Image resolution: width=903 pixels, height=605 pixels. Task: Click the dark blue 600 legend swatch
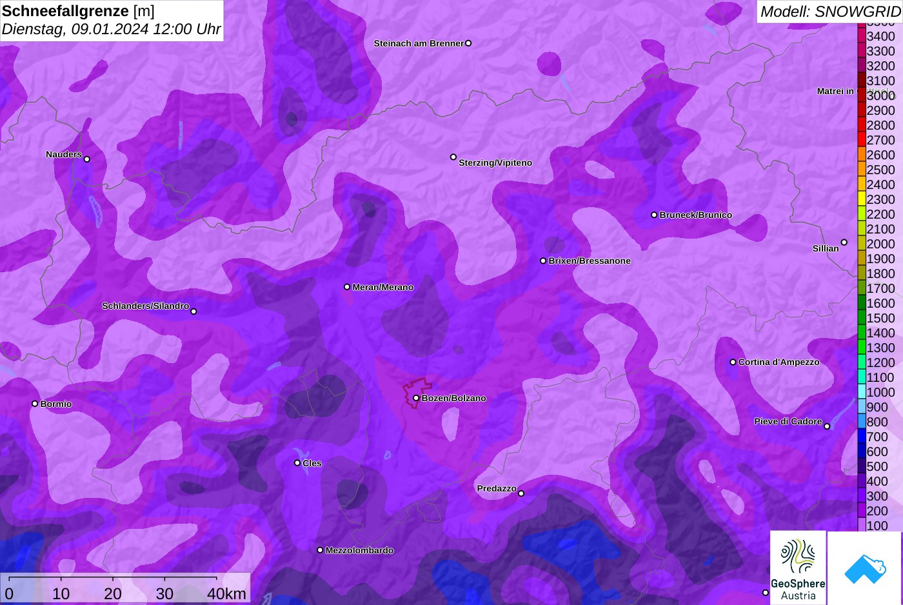point(861,451)
